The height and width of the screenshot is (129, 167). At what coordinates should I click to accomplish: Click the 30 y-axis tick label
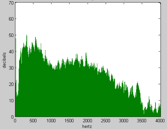tap(11, 68)
